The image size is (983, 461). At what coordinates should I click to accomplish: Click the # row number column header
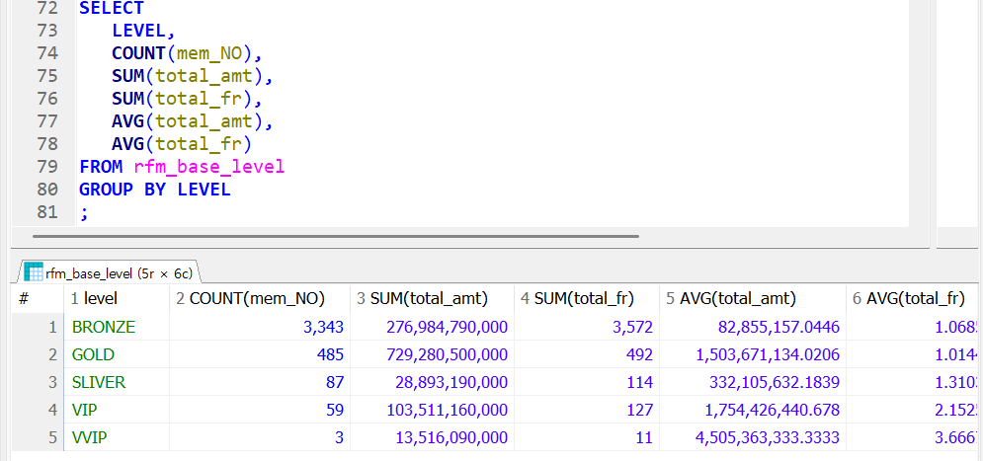coord(38,299)
